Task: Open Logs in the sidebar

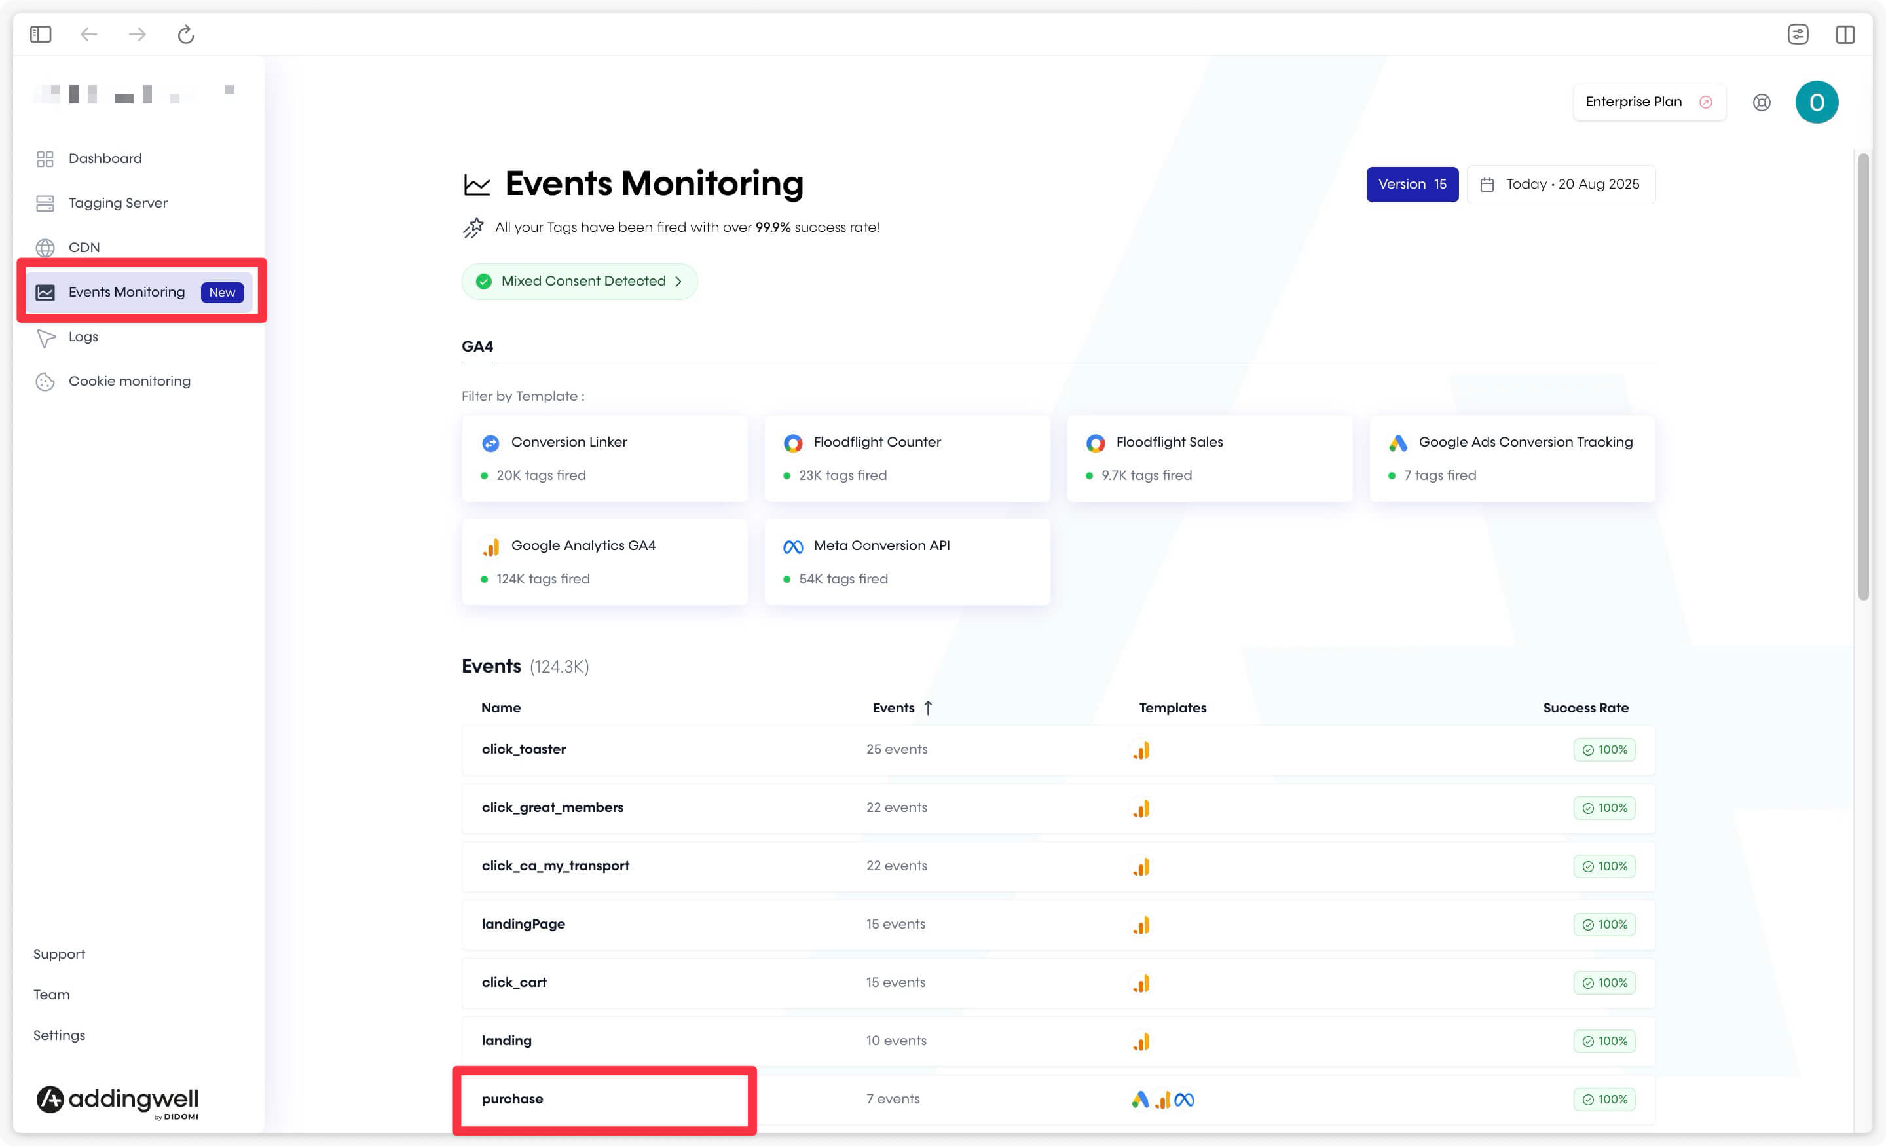Action: click(x=83, y=337)
